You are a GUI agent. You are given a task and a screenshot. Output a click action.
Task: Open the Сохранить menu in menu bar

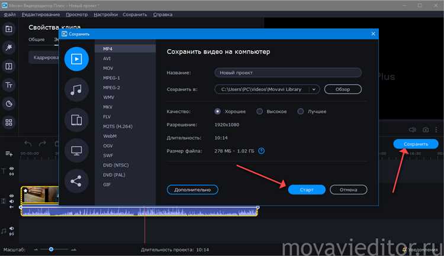135,14
